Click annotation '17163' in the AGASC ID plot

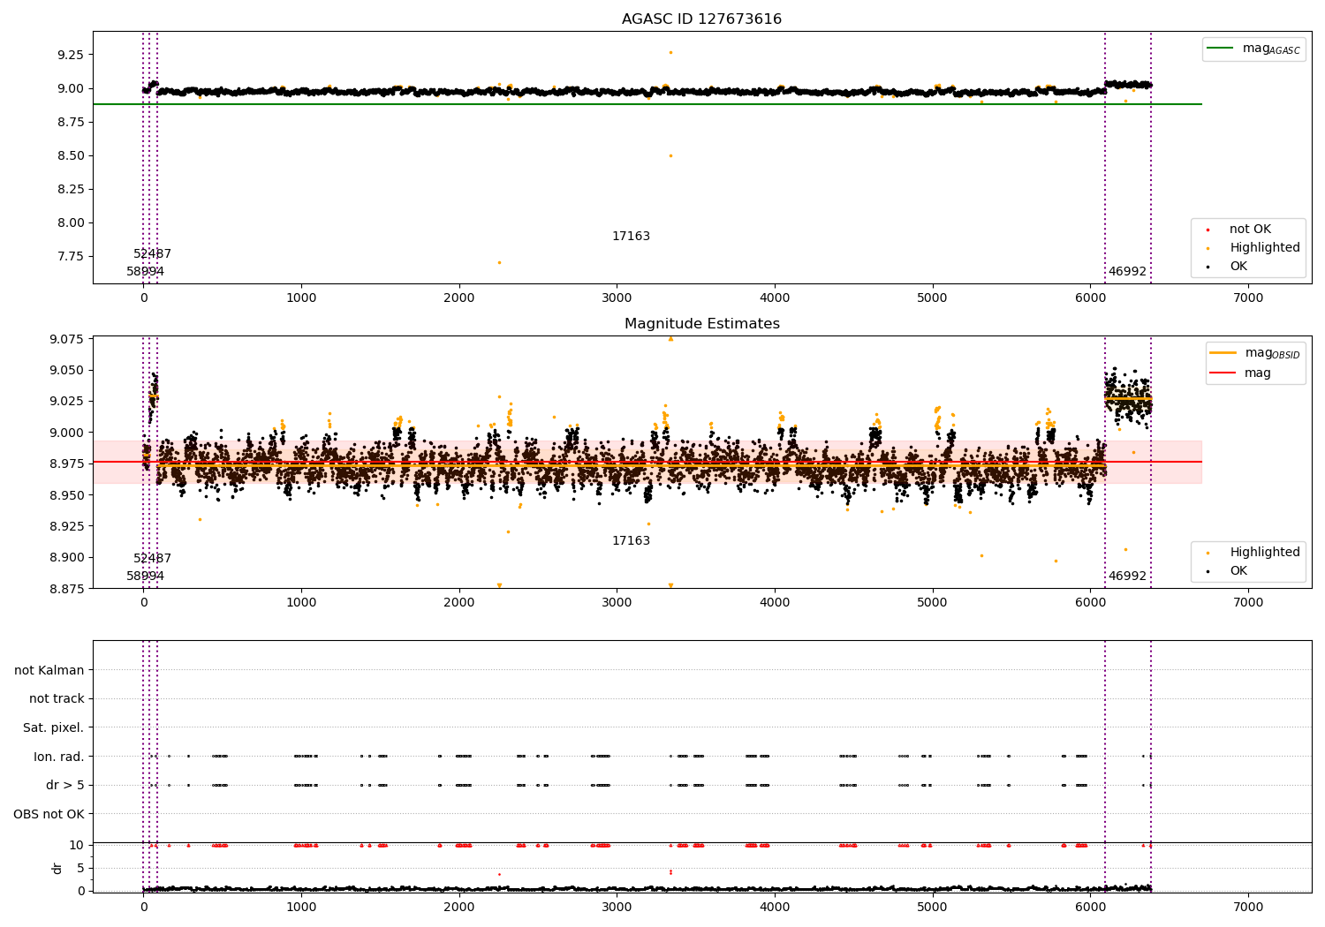click(x=631, y=237)
